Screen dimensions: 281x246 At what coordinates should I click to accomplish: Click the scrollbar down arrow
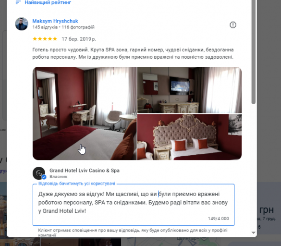(x=254, y=233)
